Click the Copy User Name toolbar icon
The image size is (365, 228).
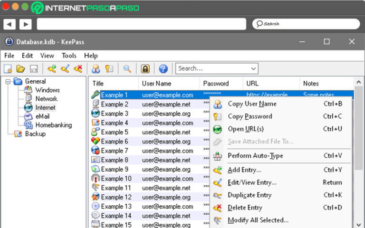[96, 68]
